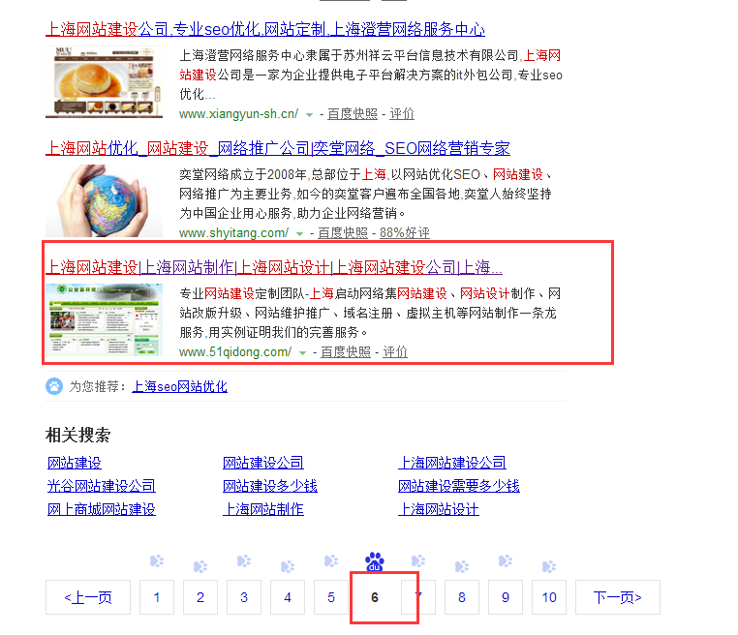Open 百度快照 for the 51qidong.com result
Screen dimensions: 738x635
point(346,352)
